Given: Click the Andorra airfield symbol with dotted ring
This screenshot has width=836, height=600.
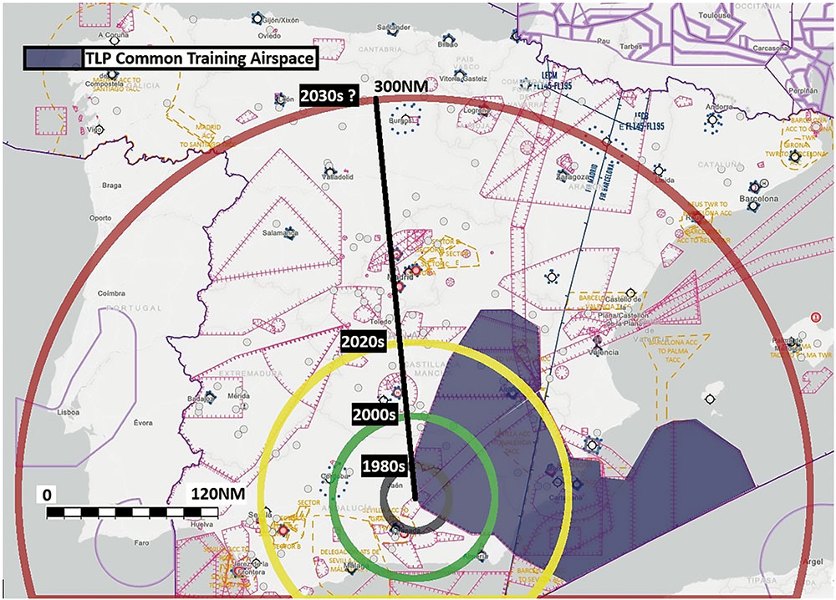Looking at the screenshot, I should point(712,121).
